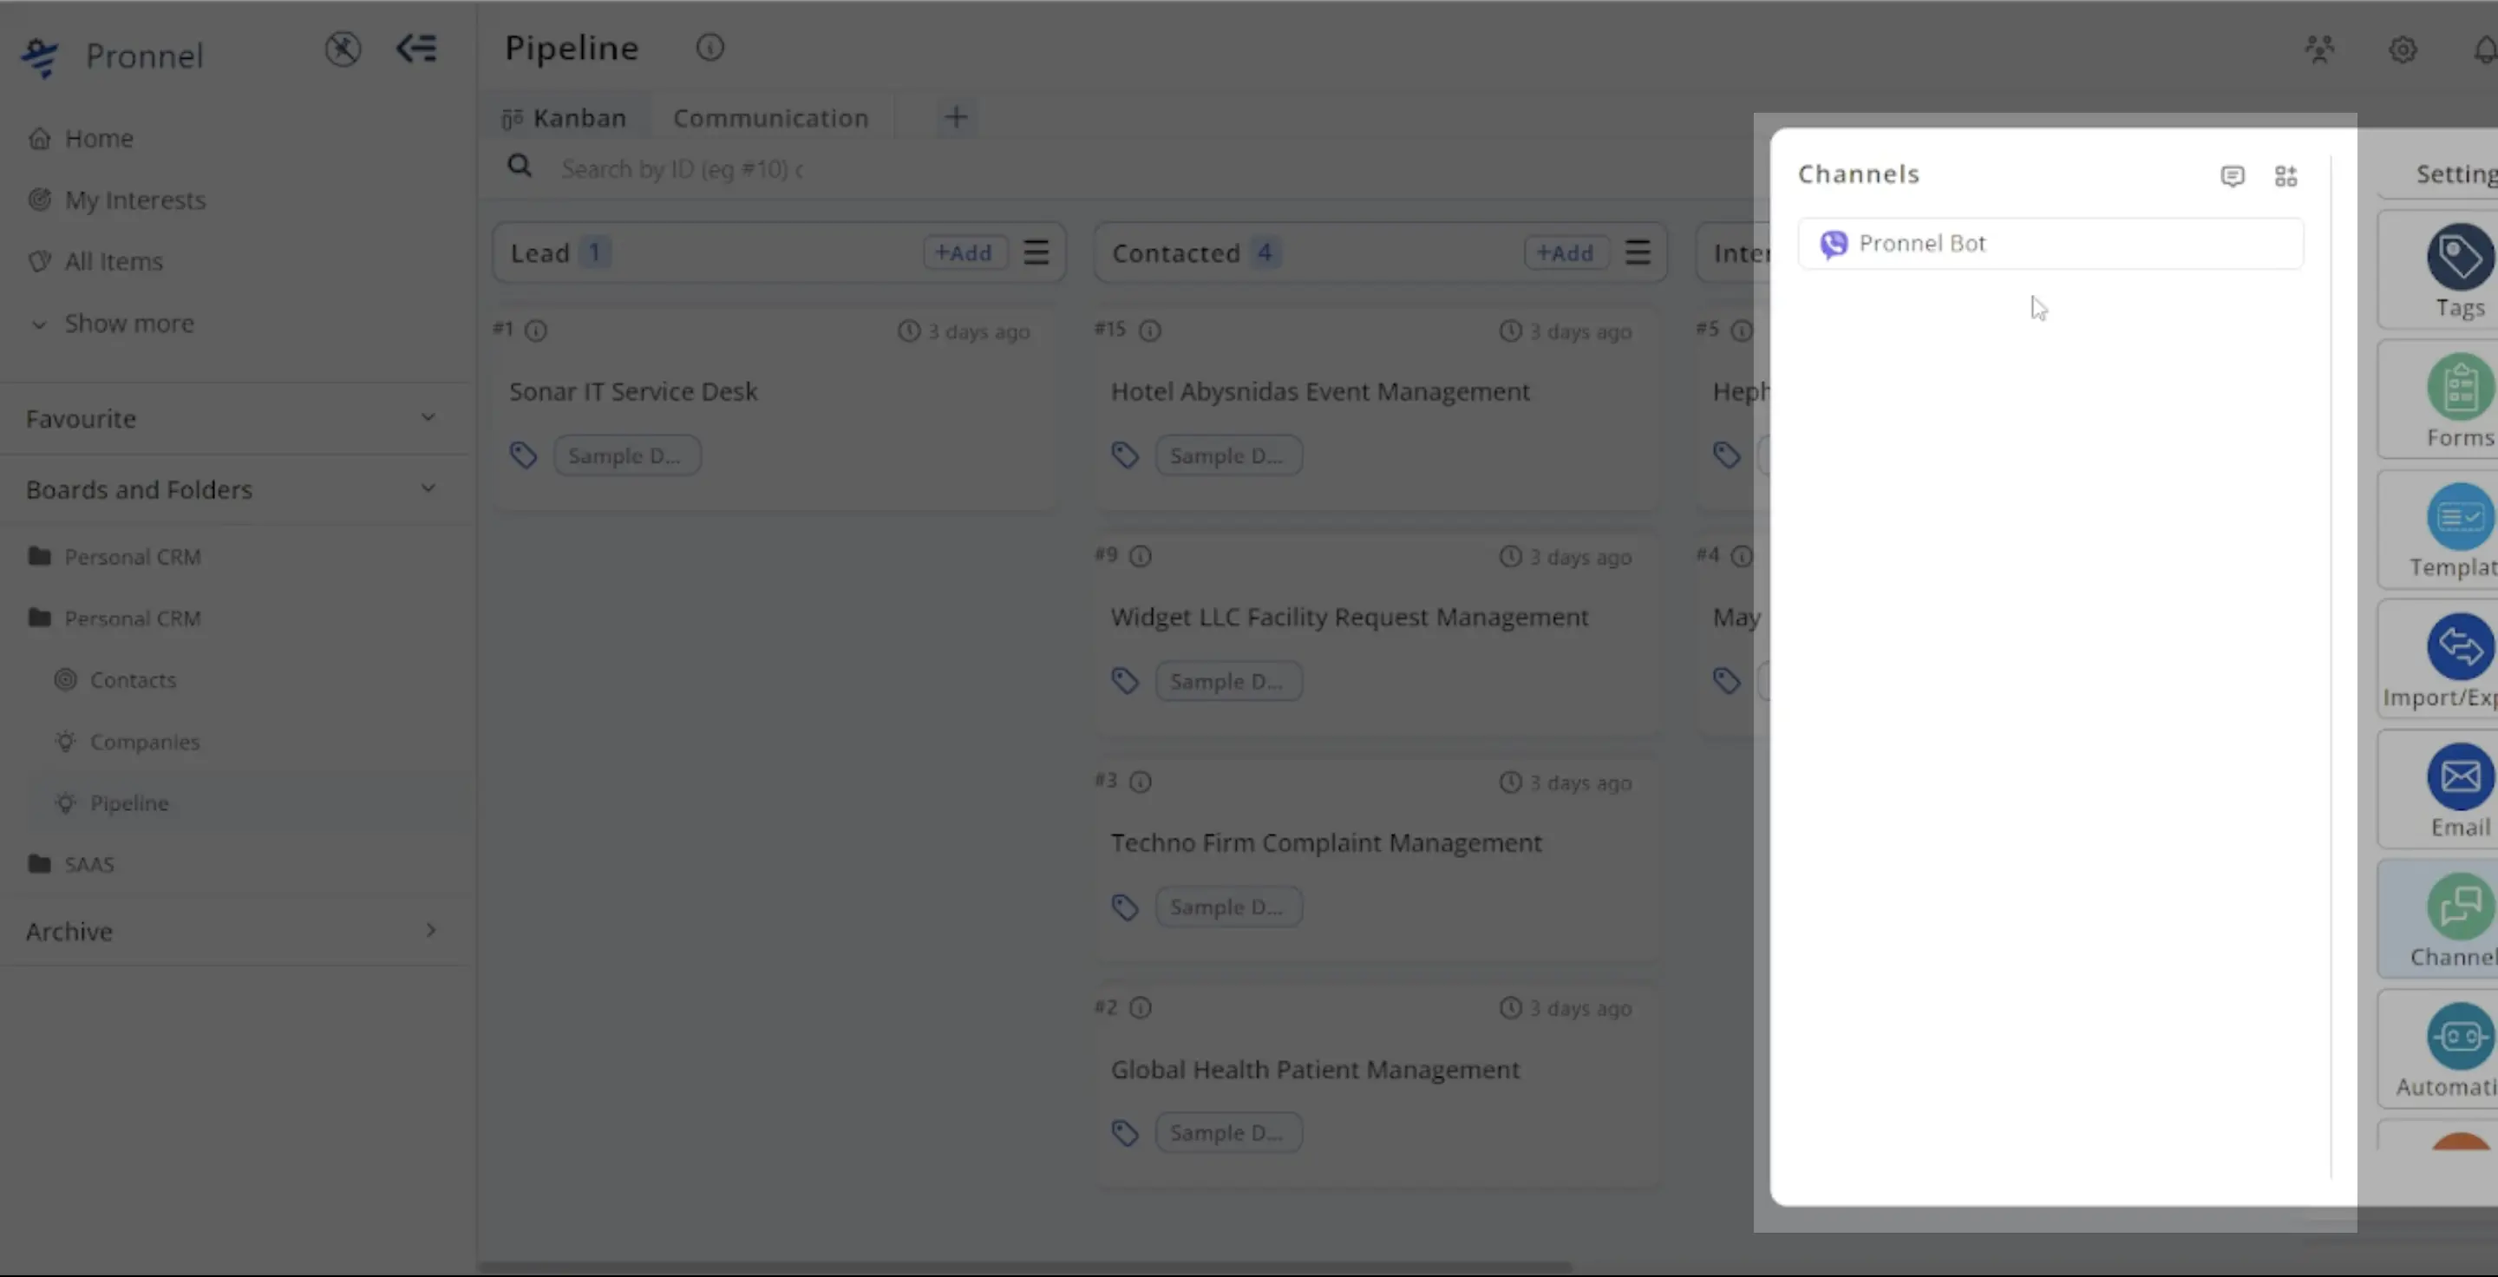This screenshot has width=2498, height=1277.
Task: Open Templates settings icon
Action: coord(2460,517)
